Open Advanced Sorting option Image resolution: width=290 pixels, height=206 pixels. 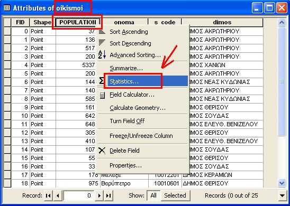point(135,55)
